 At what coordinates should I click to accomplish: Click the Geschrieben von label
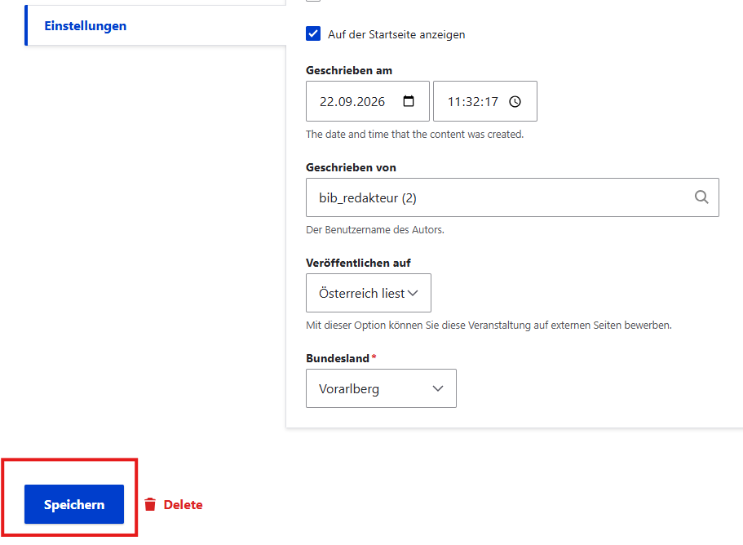tap(352, 167)
